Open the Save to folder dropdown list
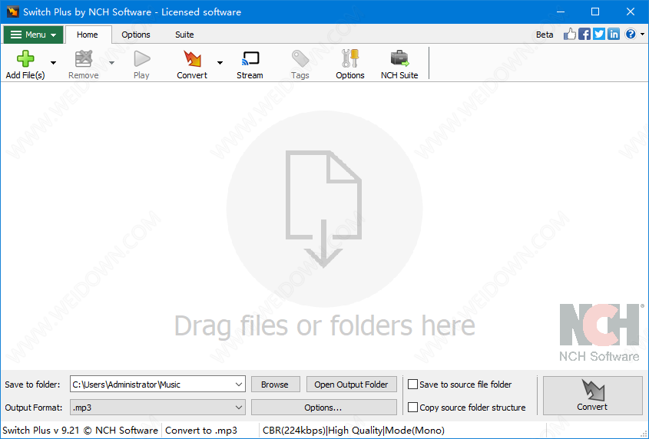 [239, 385]
